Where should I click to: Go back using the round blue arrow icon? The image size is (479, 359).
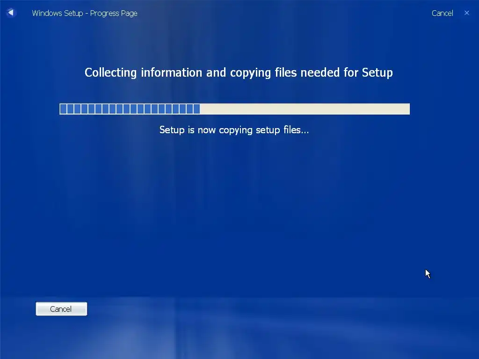pos(11,13)
